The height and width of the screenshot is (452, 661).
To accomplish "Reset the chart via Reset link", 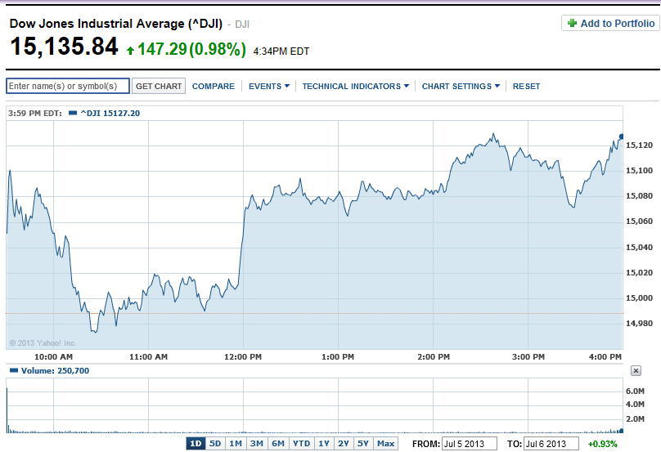I will click(x=526, y=86).
